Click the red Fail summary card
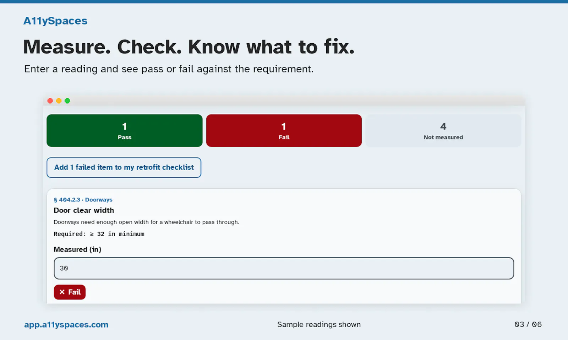This screenshot has width=568, height=340. click(284, 130)
